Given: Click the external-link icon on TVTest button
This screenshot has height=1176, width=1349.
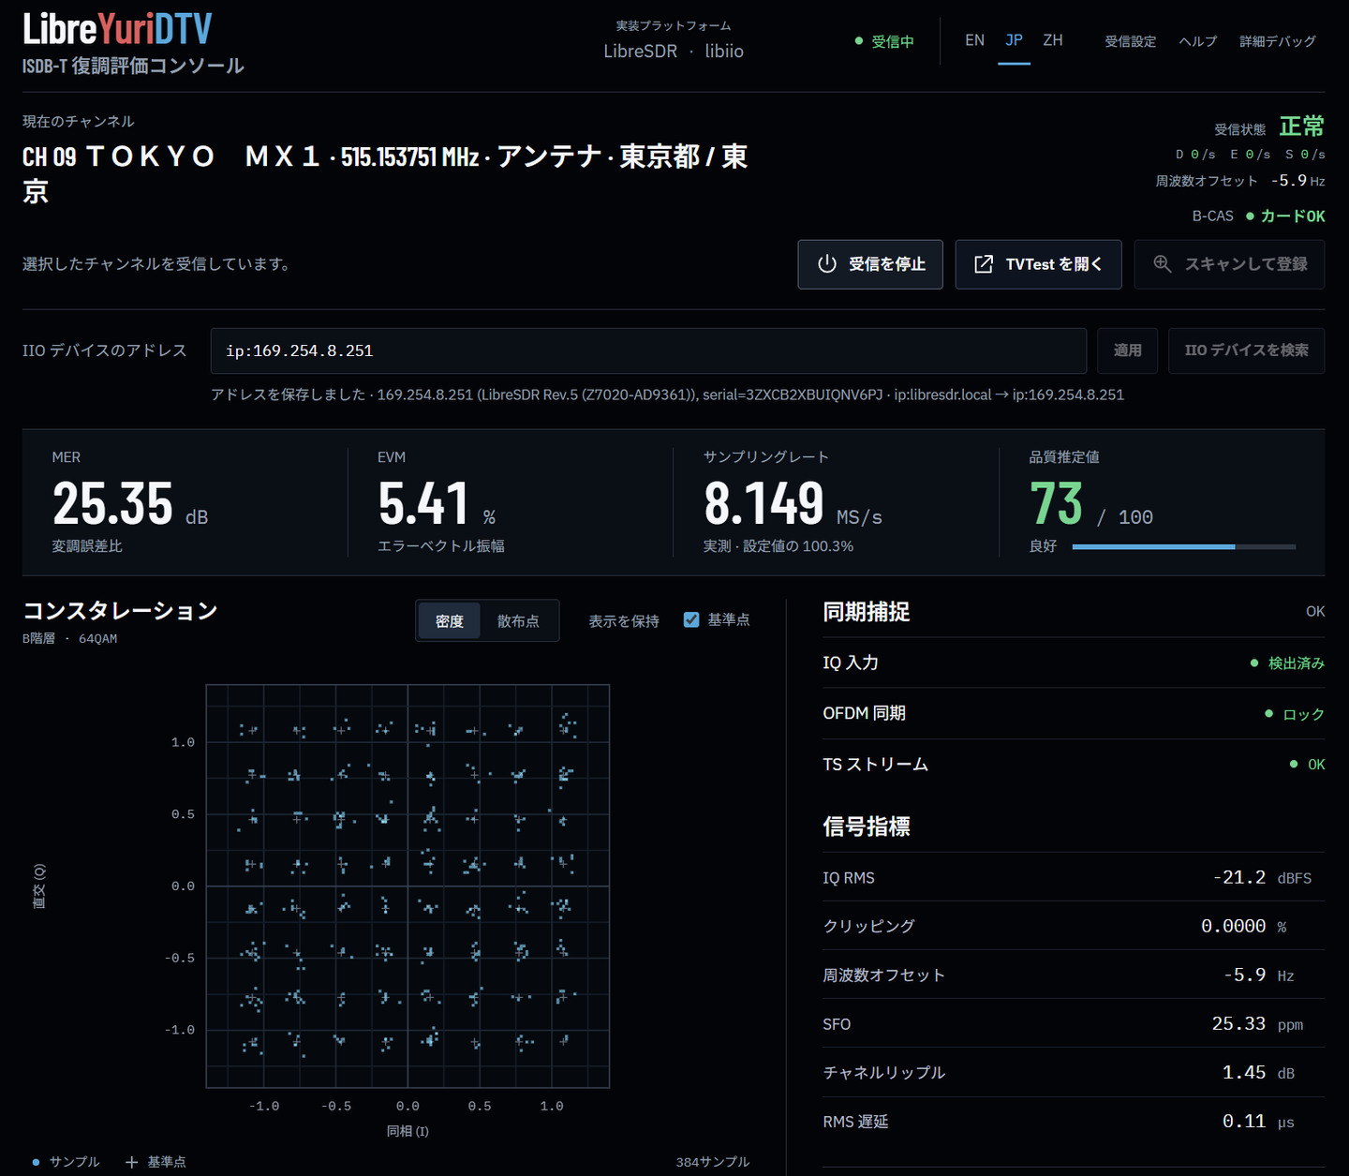Looking at the screenshot, I should (x=984, y=264).
